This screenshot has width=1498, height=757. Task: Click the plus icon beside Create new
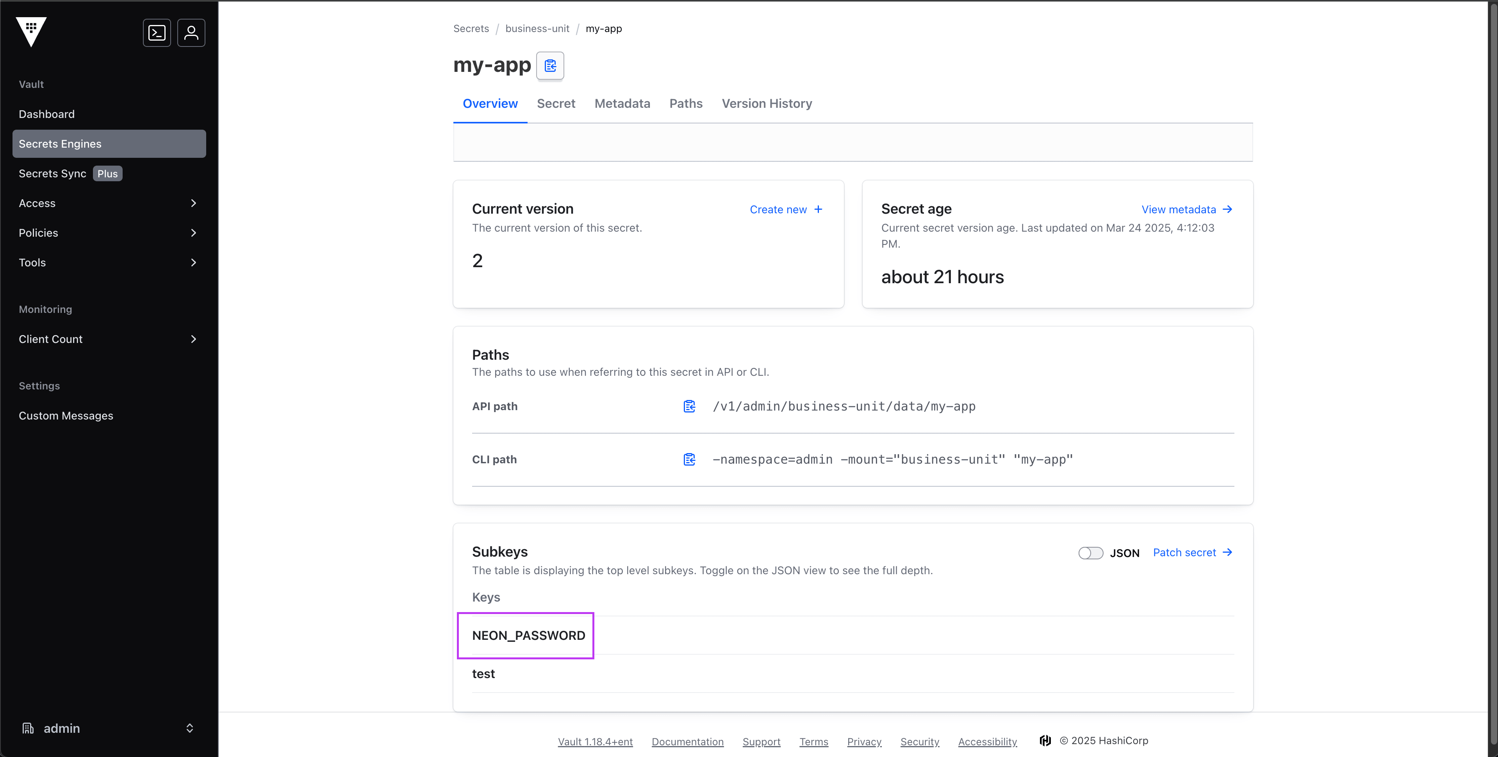pos(818,209)
